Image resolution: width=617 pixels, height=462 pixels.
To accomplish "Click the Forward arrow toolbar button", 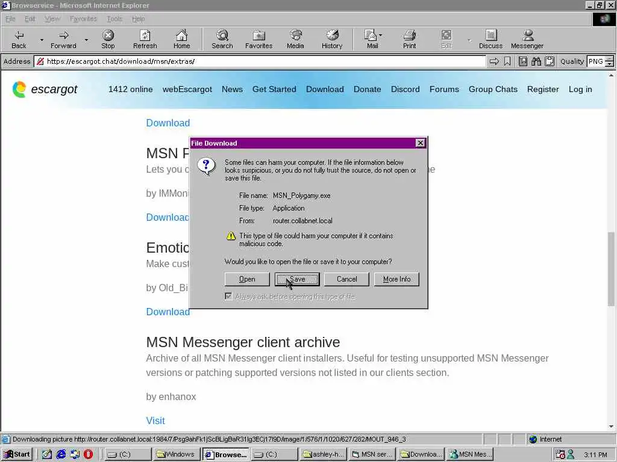I will (63, 39).
